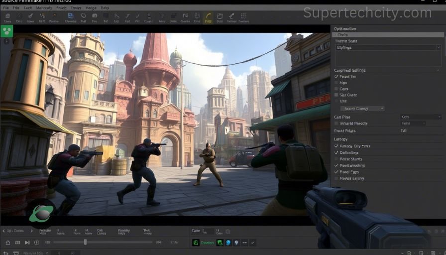The image size is (446, 255).
Task: Click the magnifier icon in the bottom-right corner
Action: (x=409, y=253)
